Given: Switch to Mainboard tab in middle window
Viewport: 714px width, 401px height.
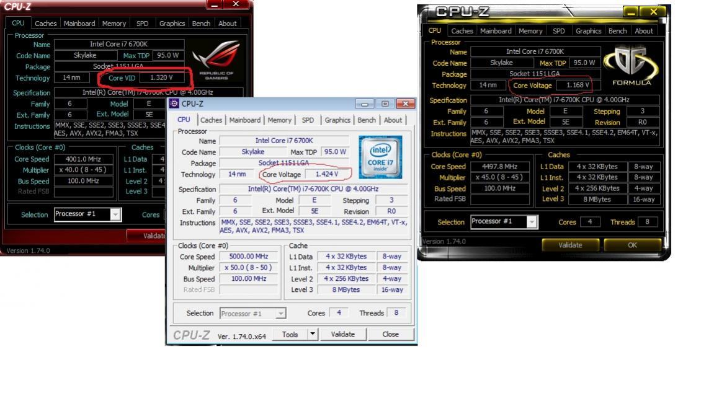Looking at the screenshot, I should (244, 120).
